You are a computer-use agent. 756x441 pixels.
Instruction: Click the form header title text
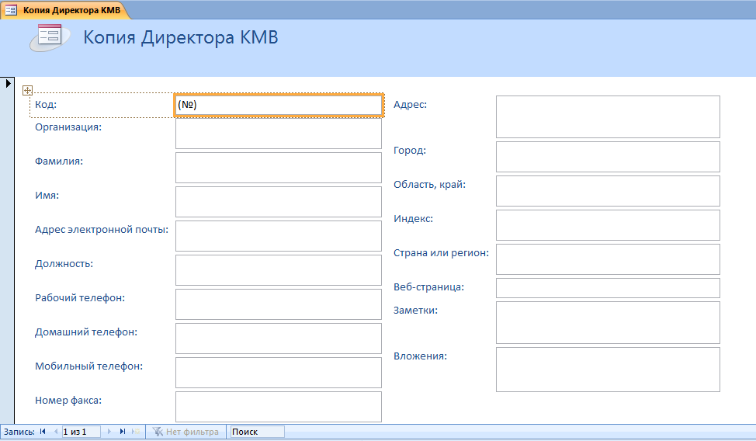pyautogui.click(x=181, y=37)
